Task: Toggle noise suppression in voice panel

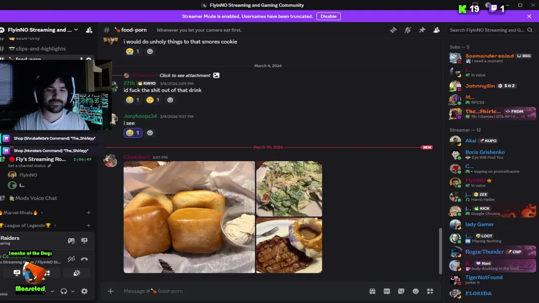Action: pyautogui.click(x=72, y=259)
